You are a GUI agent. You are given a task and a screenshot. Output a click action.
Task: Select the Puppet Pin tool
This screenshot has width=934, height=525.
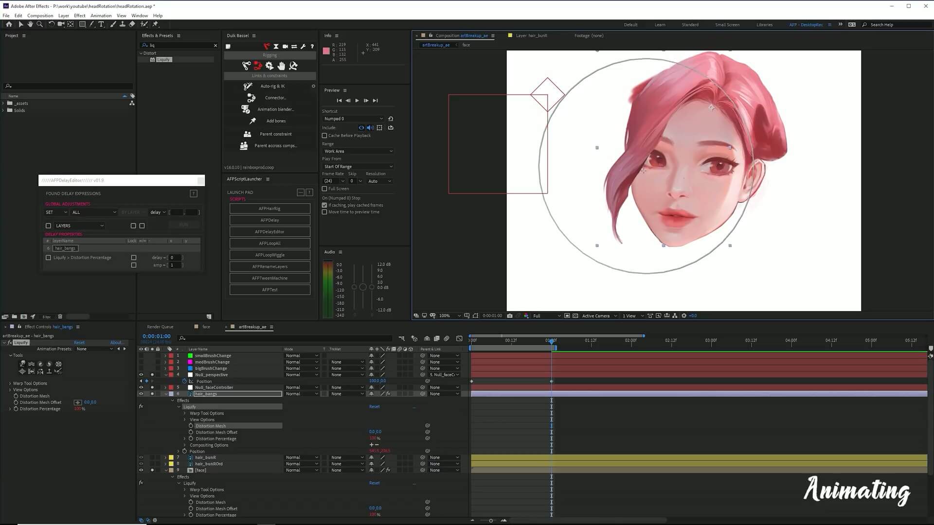(x=156, y=24)
